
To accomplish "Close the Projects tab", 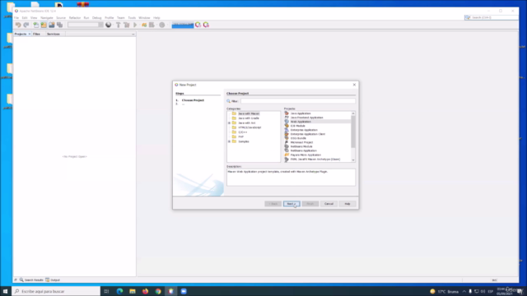I will 30,34.
